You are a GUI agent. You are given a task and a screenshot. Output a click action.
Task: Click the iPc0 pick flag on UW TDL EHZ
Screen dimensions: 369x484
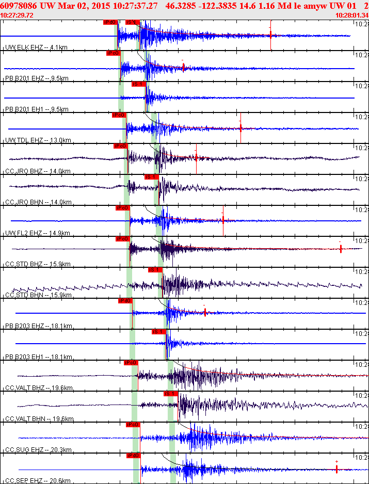(x=119, y=115)
